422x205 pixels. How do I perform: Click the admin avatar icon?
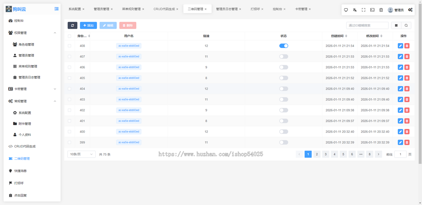(390, 10)
